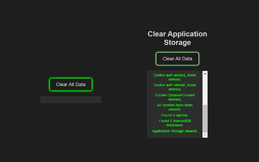Select the 'Cookie auth.refresh_token deleted.' log entry
259x162 pixels.
[175, 87]
